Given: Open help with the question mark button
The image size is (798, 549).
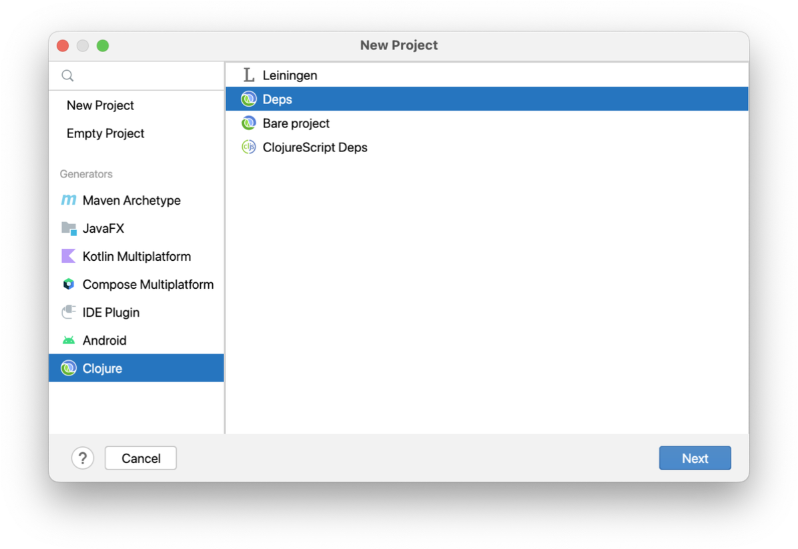Looking at the screenshot, I should tap(83, 458).
